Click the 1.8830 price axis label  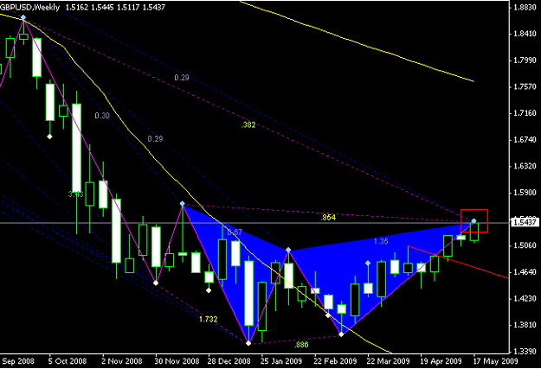pyautogui.click(x=525, y=7)
